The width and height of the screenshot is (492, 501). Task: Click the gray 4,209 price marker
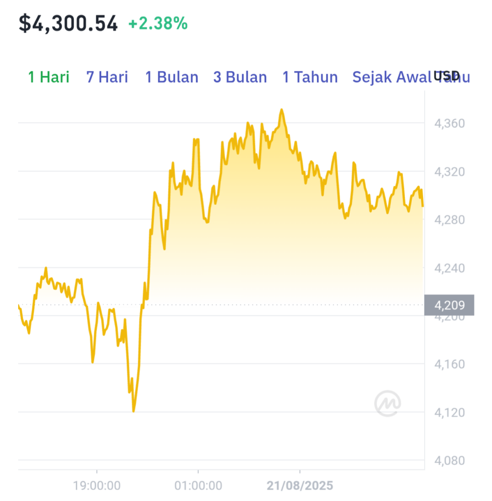pos(449,305)
